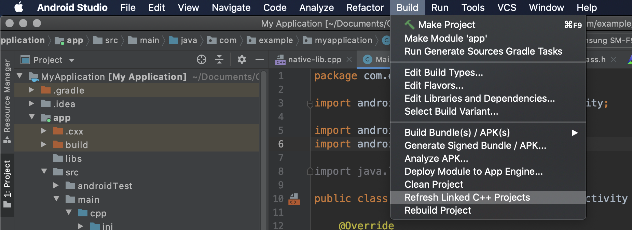632x230 pixels.
Task: Open Project panel gear settings
Action: pos(242,59)
